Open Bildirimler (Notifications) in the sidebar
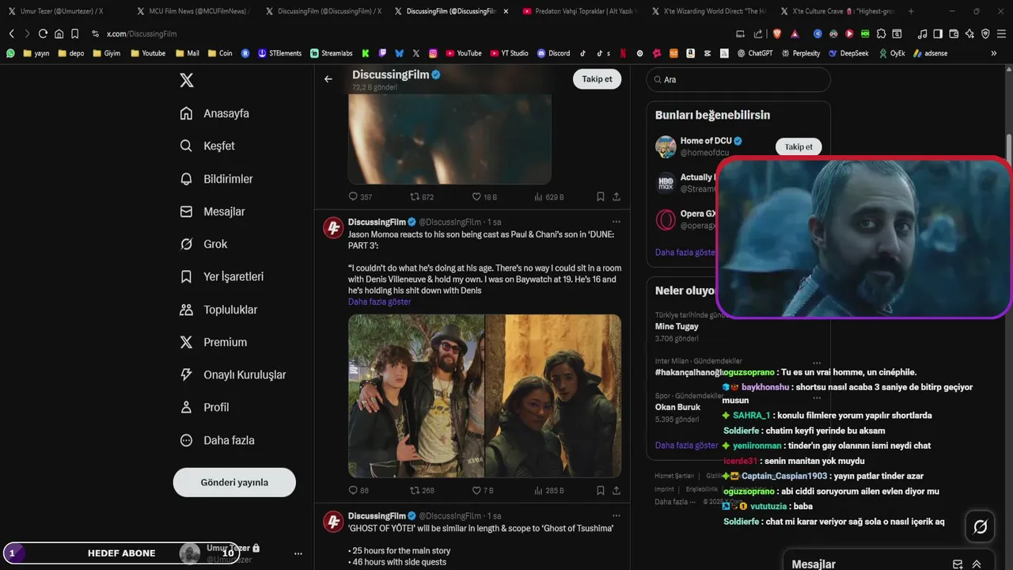 216,179
